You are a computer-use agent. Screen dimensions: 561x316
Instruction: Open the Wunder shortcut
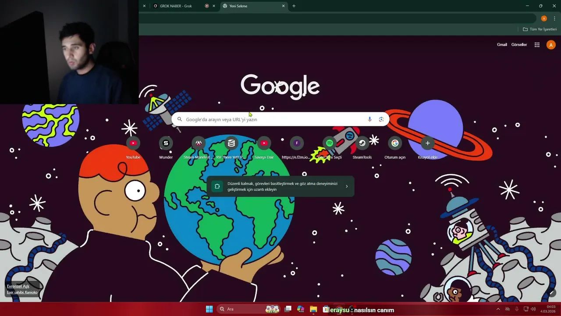coord(166,148)
